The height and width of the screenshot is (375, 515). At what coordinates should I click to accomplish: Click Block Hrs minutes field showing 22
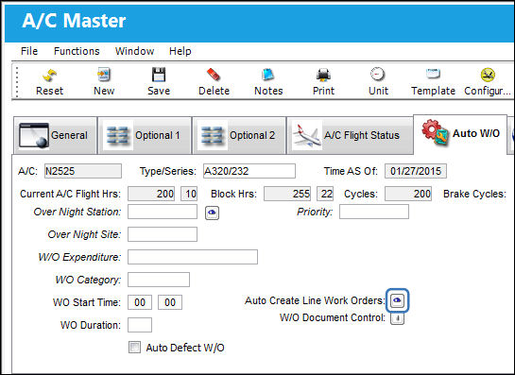(325, 194)
